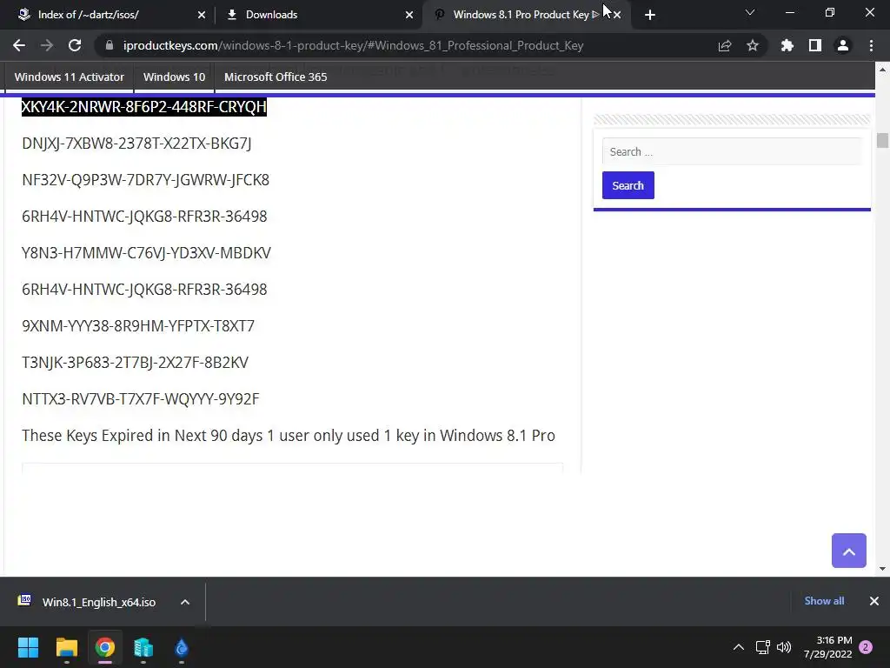Bookmark this page with the star
The height and width of the screenshot is (668, 890).
click(x=753, y=45)
